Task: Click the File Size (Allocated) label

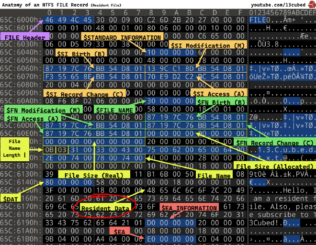Action: pos(274,166)
